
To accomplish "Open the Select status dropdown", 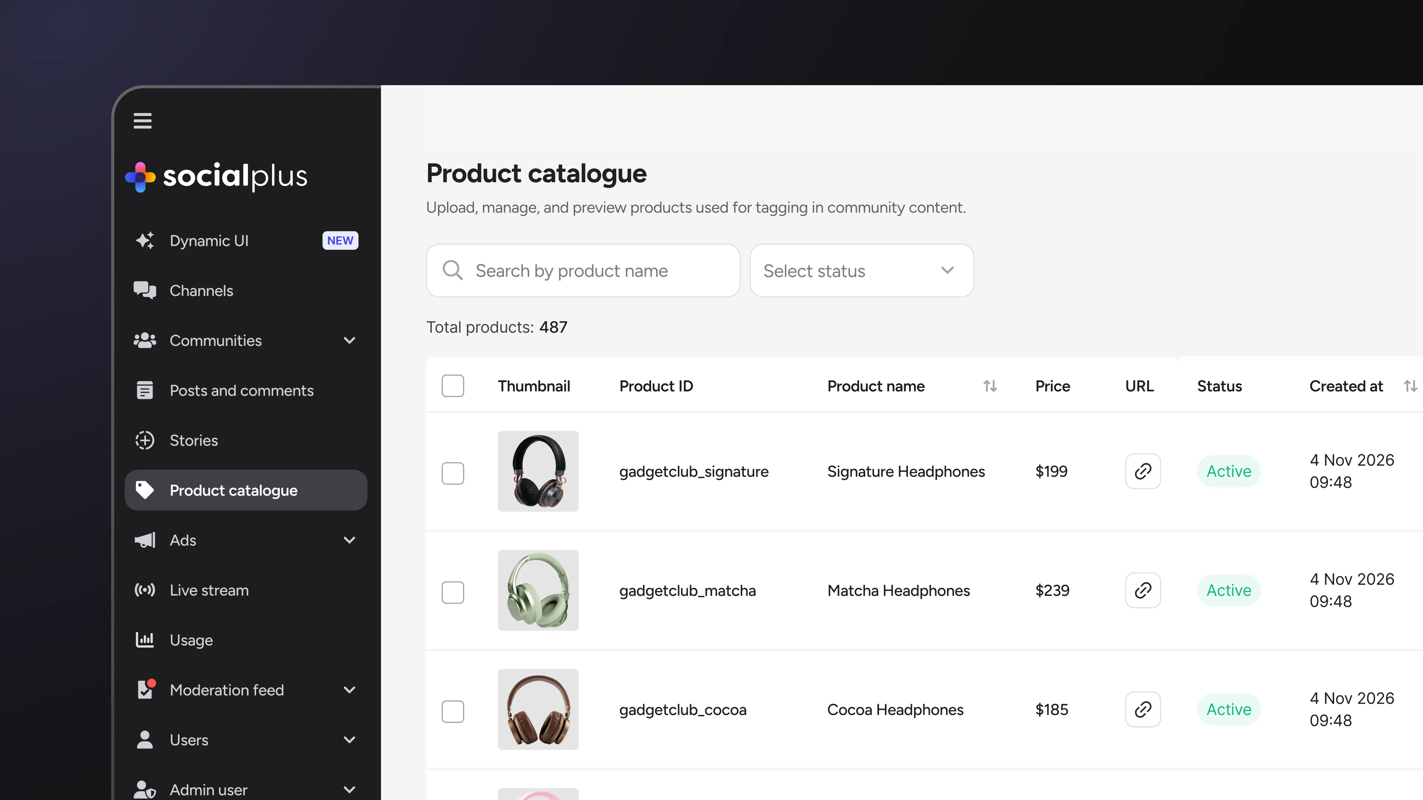I will click(x=861, y=270).
